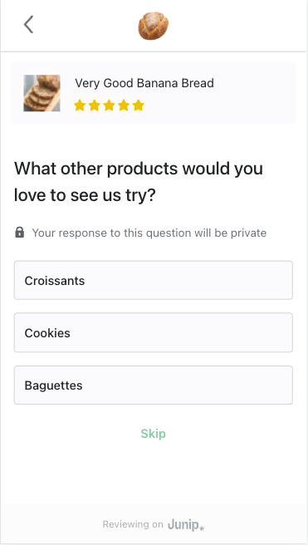This screenshot has height=545, width=308.
Task: Select the first rating star
Action: click(80, 105)
